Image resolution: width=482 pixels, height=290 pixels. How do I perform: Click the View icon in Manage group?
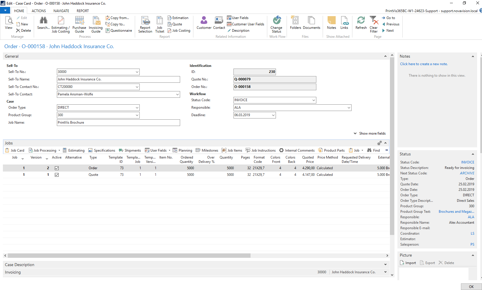(9, 23)
